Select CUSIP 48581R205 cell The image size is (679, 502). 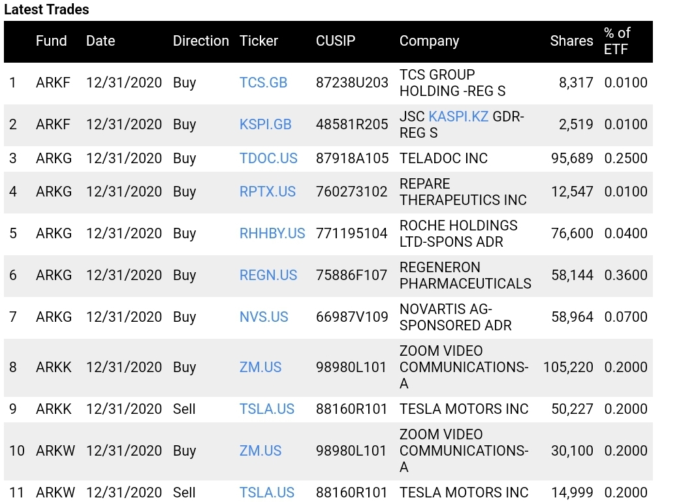[352, 124]
